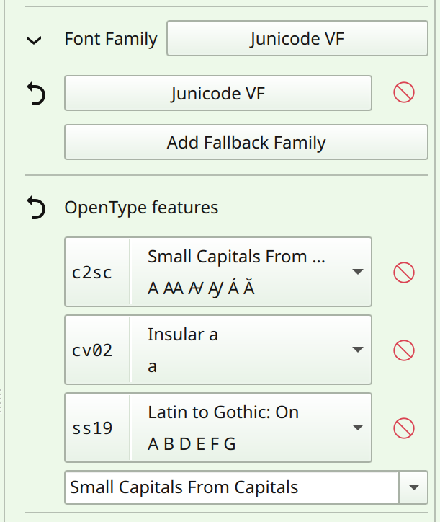Viewport: 440px width, 522px height.
Task: Click the cv02 feature tag label
Action: (x=93, y=350)
